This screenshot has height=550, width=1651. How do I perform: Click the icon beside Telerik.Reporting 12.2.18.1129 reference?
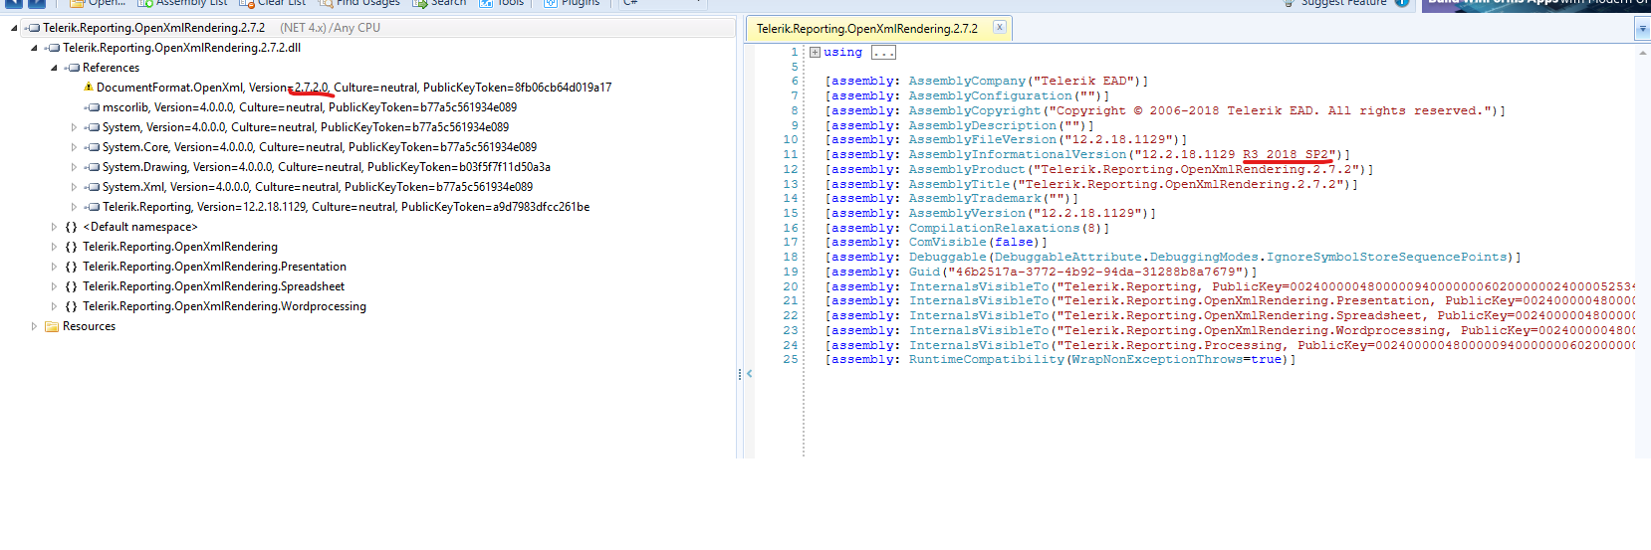pyautogui.click(x=94, y=207)
